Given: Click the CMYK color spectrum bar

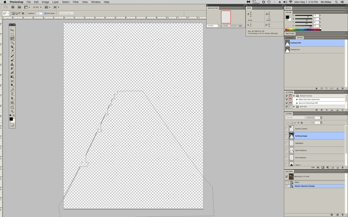Looking at the screenshot, I should (303, 29).
